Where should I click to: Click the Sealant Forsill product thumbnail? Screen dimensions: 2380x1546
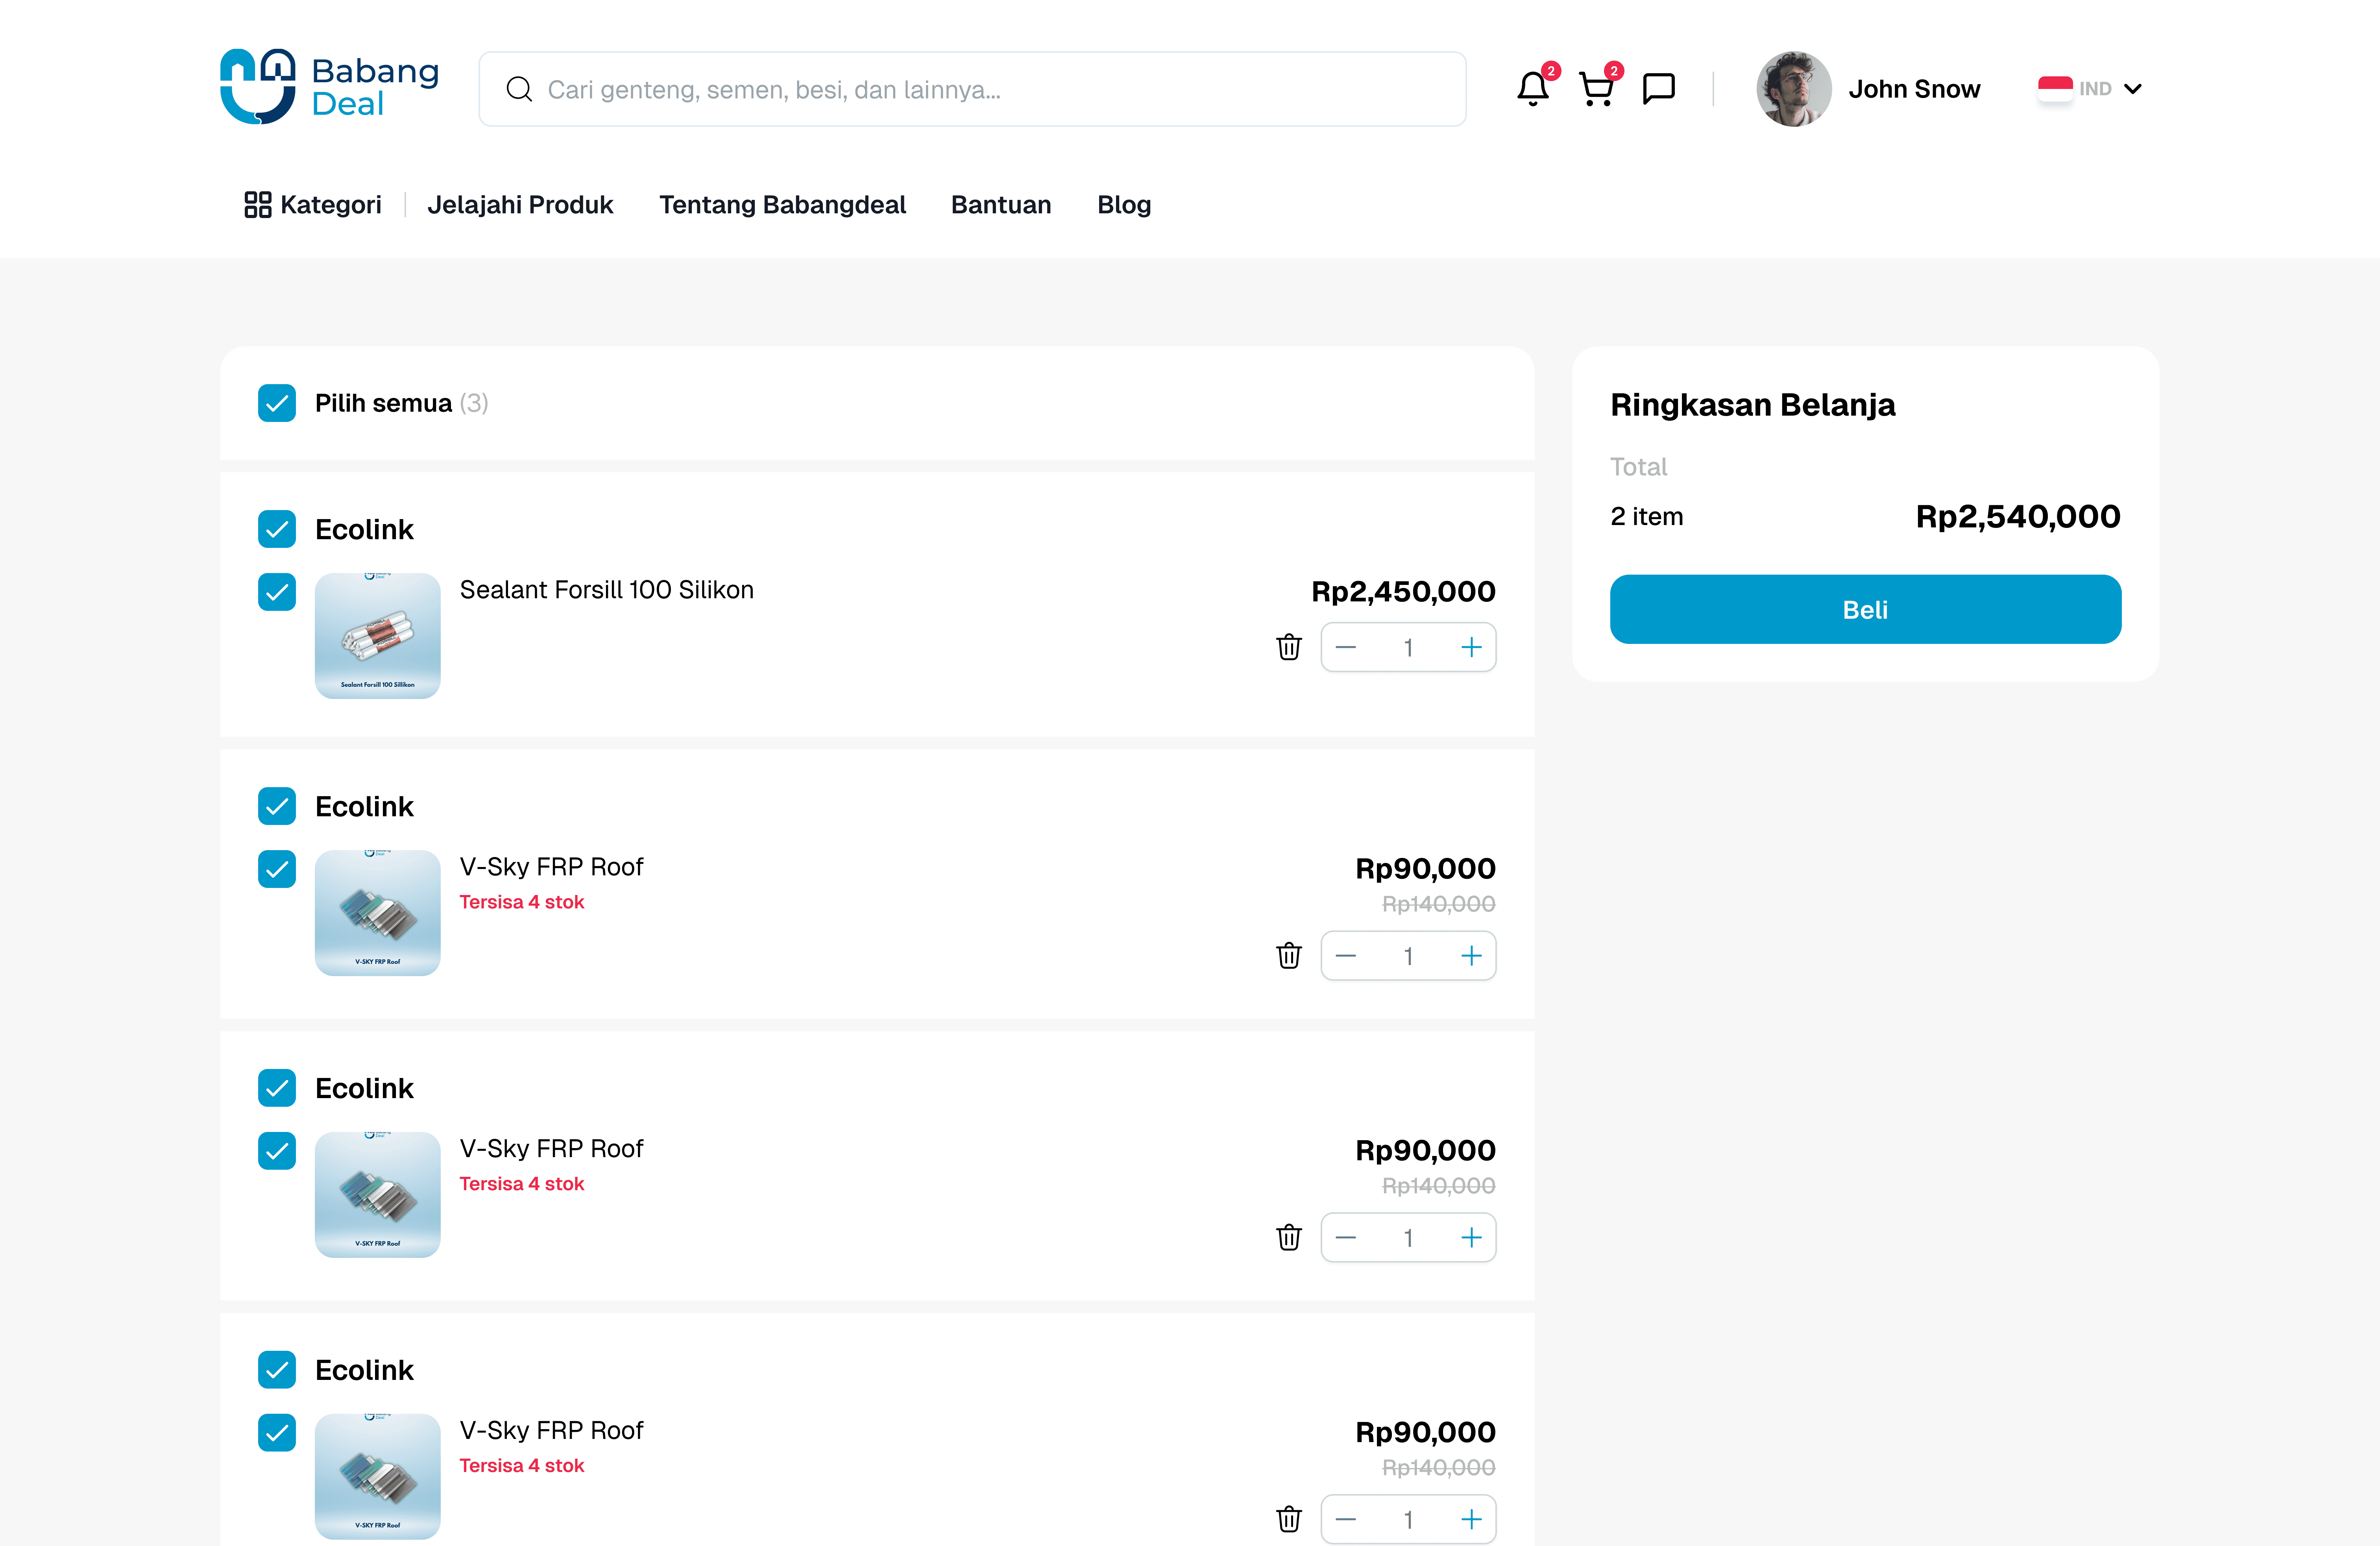[x=378, y=636]
